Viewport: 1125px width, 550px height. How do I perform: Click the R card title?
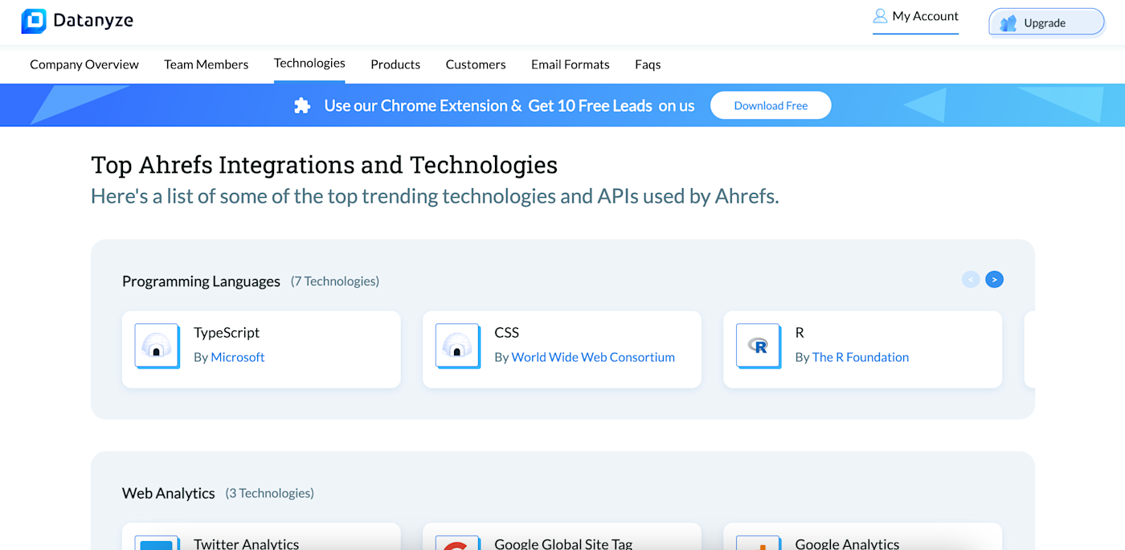tap(800, 332)
